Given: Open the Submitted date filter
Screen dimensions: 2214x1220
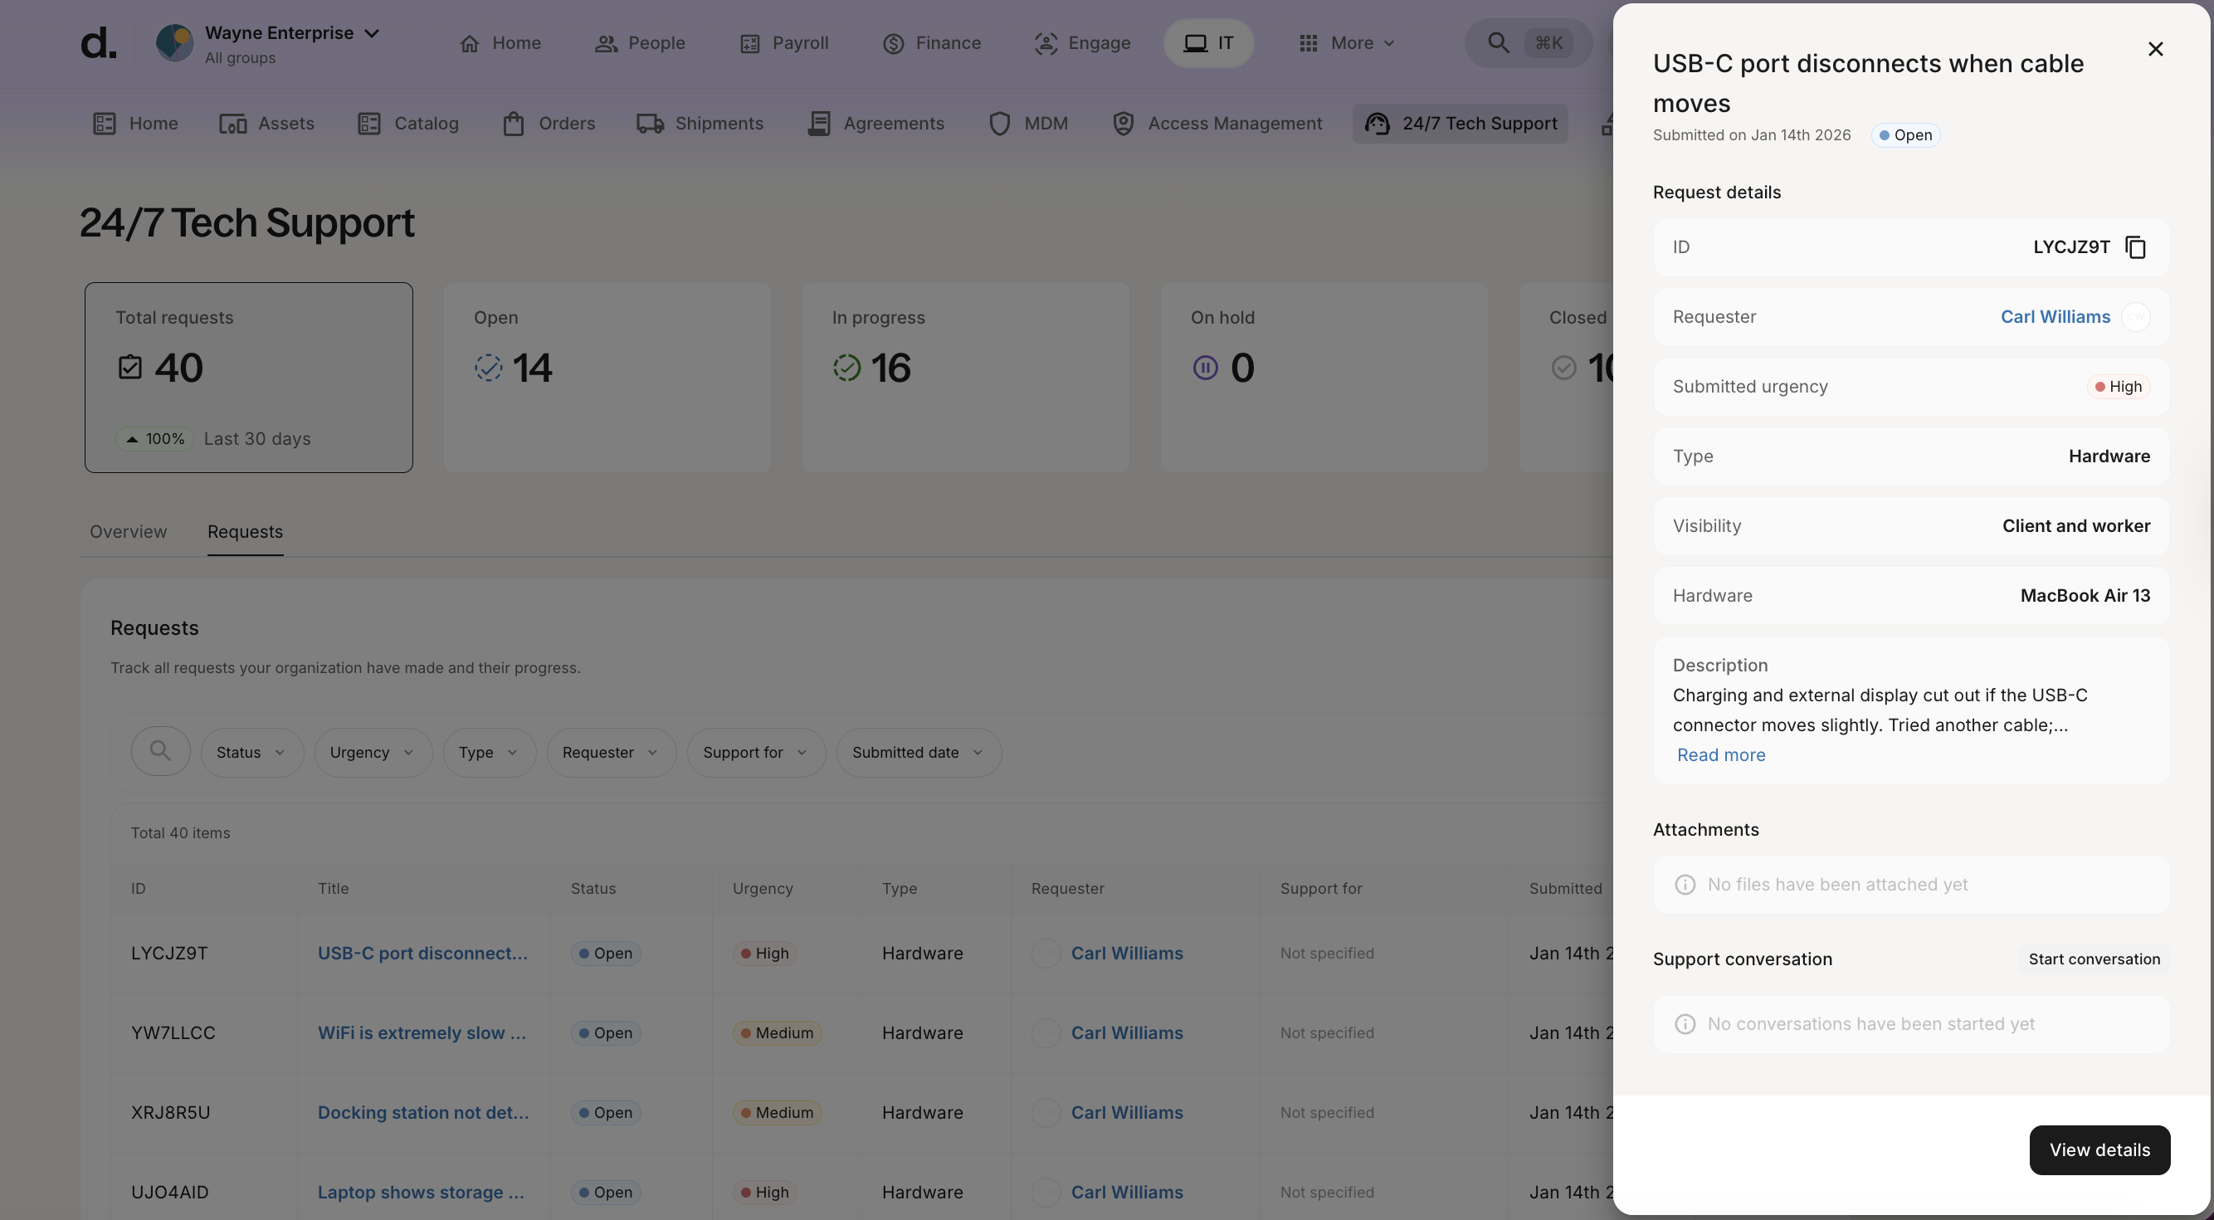Looking at the screenshot, I should [917, 752].
